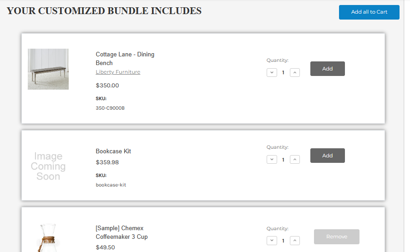Viewport: 410px width, 252px height.
Task: Open the Liberty Furniture brand link
Action: click(118, 72)
